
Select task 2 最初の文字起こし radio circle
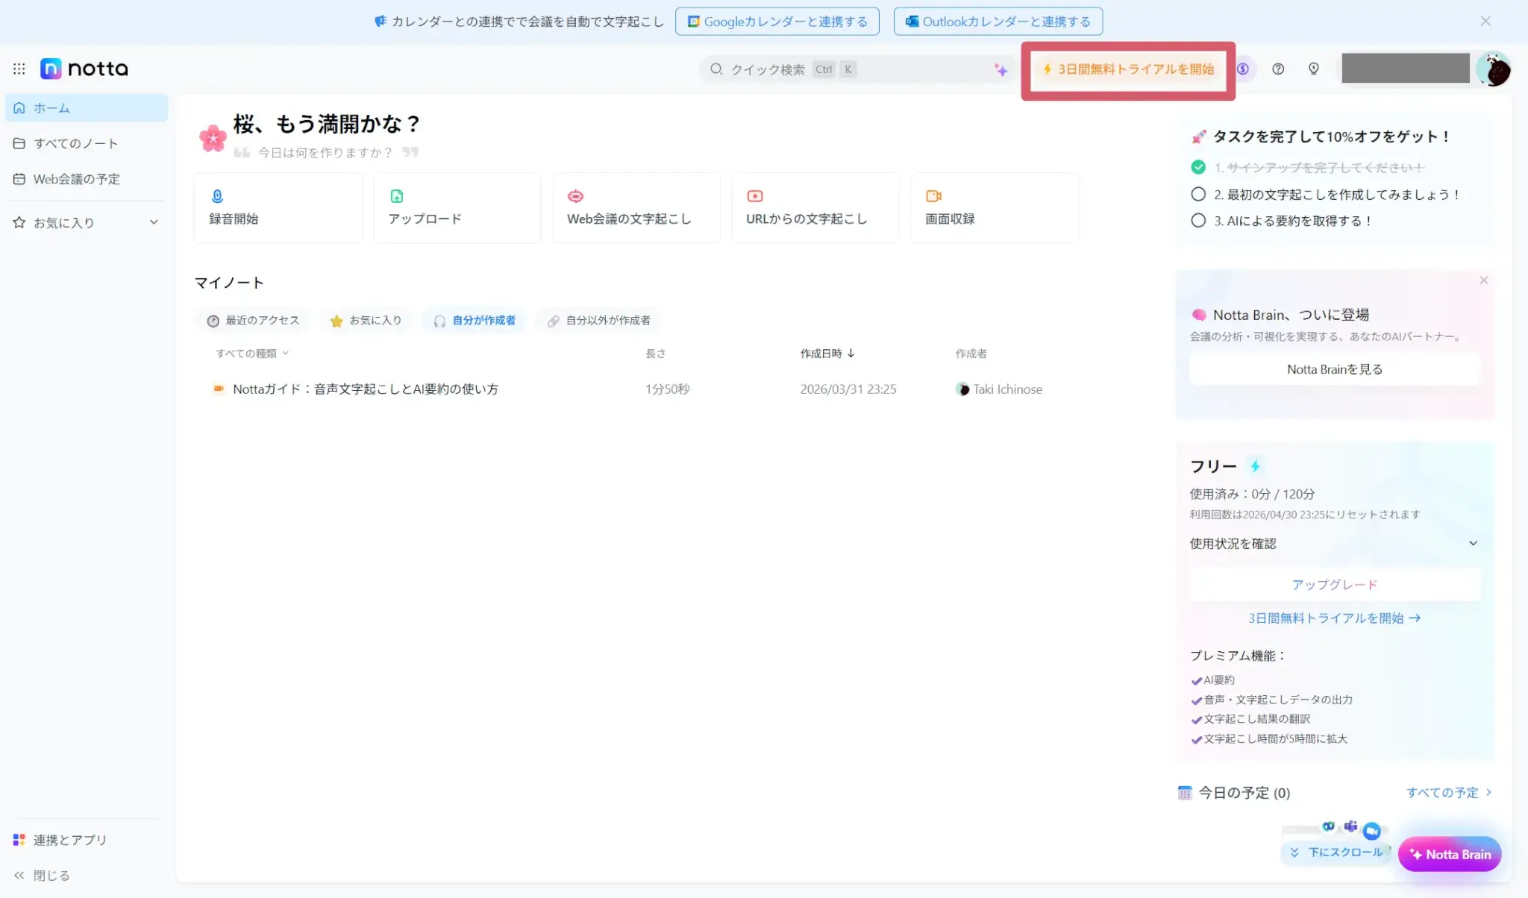coord(1198,194)
